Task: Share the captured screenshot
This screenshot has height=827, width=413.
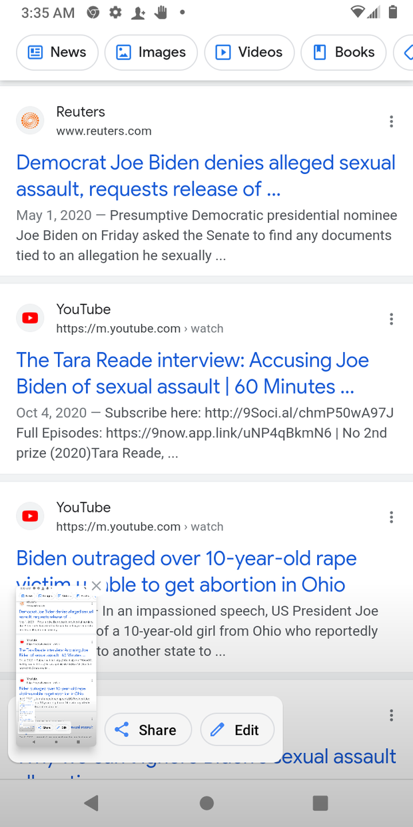Action: [149, 730]
